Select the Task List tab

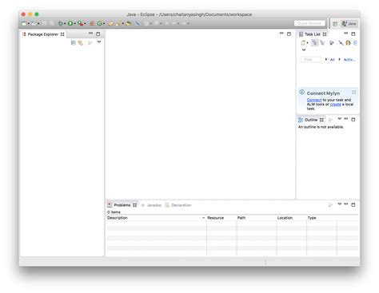coord(313,34)
